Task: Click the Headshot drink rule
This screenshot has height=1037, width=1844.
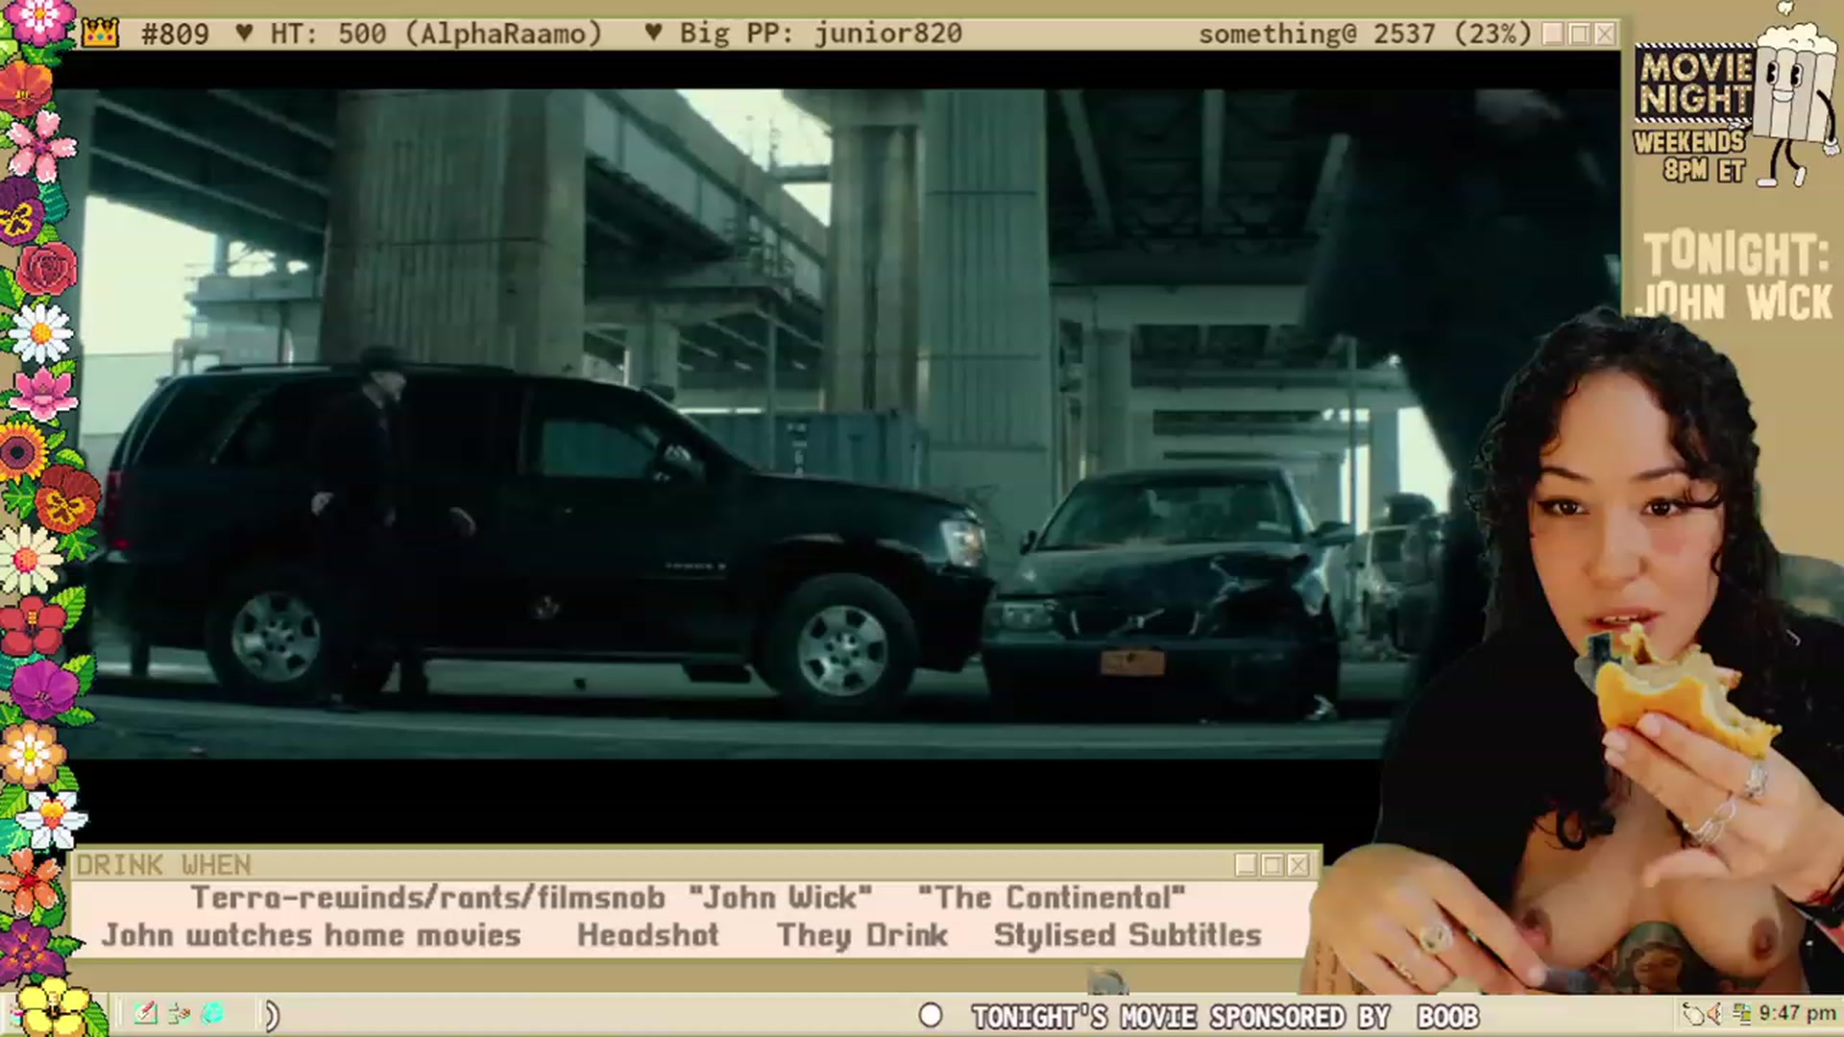Action: point(648,935)
